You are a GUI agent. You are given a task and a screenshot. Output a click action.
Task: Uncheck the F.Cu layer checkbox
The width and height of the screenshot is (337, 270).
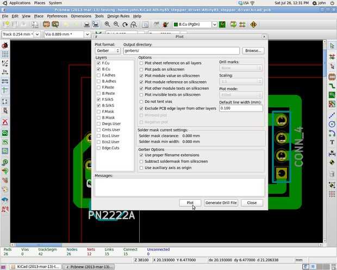pyautogui.click(x=98, y=63)
